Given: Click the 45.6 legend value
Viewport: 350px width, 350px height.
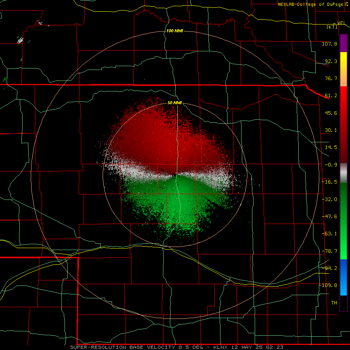Looking at the screenshot, I should click(331, 113).
